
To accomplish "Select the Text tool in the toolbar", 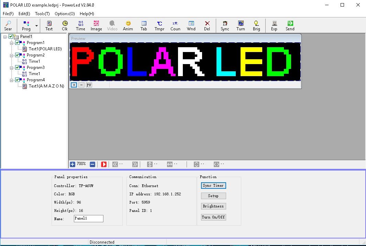I will tap(49, 25).
